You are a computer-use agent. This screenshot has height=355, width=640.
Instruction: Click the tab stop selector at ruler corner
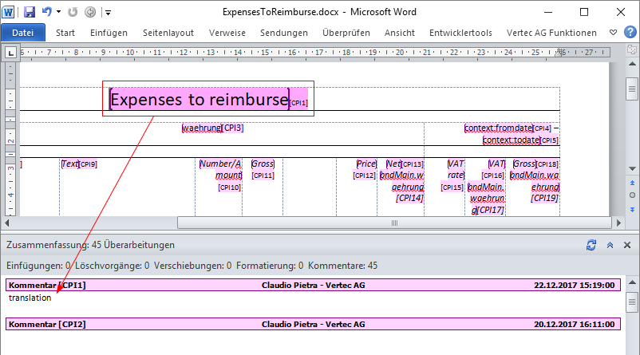pyautogui.click(x=11, y=53)
